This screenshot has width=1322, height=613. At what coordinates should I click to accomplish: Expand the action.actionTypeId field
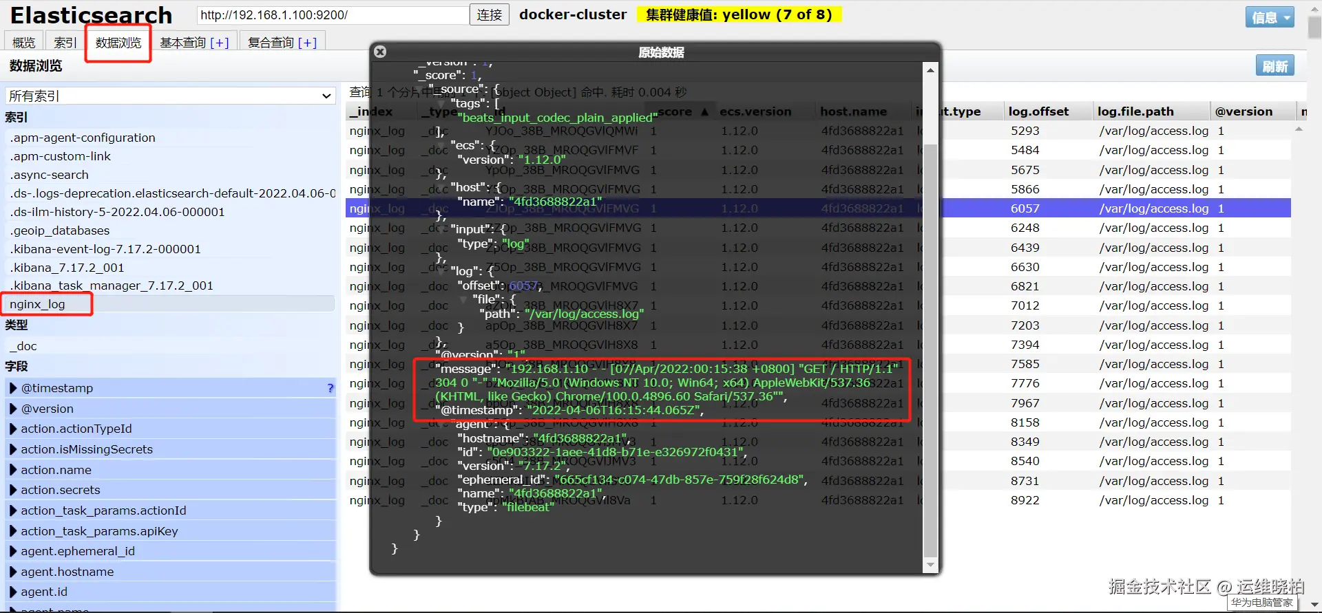tap(13, 429)
